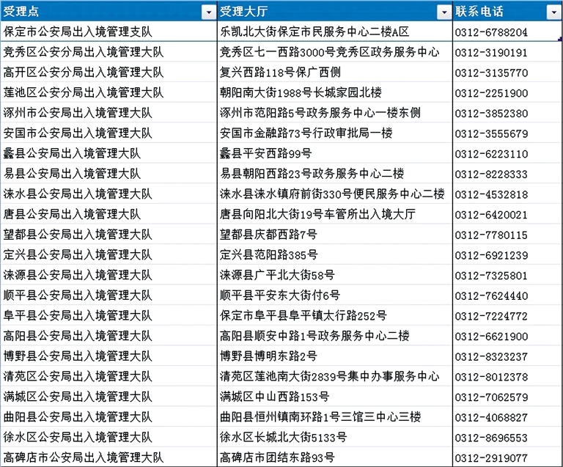
Task: Select cell 望都县公安局出入境管理大队
Action: coord(108,235)
